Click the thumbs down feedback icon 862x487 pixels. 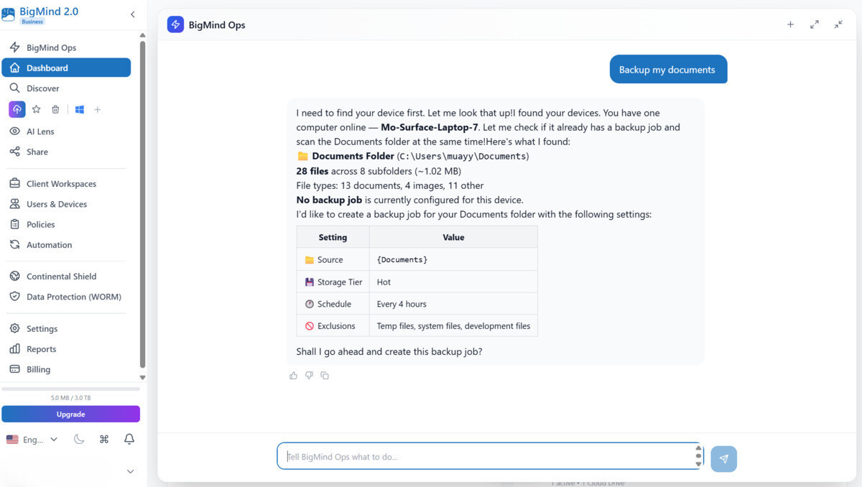click(x=309, y=376)
